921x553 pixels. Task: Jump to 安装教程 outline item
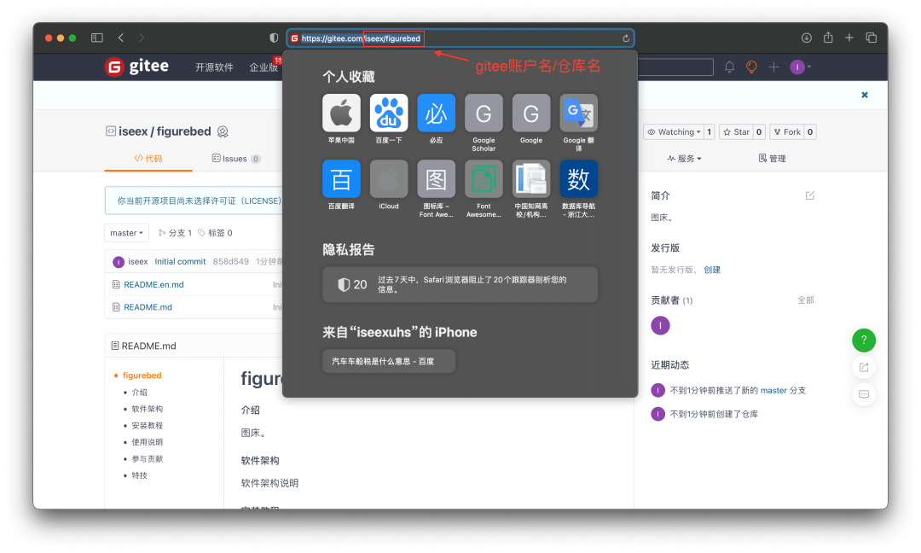(x=148, y=426)
